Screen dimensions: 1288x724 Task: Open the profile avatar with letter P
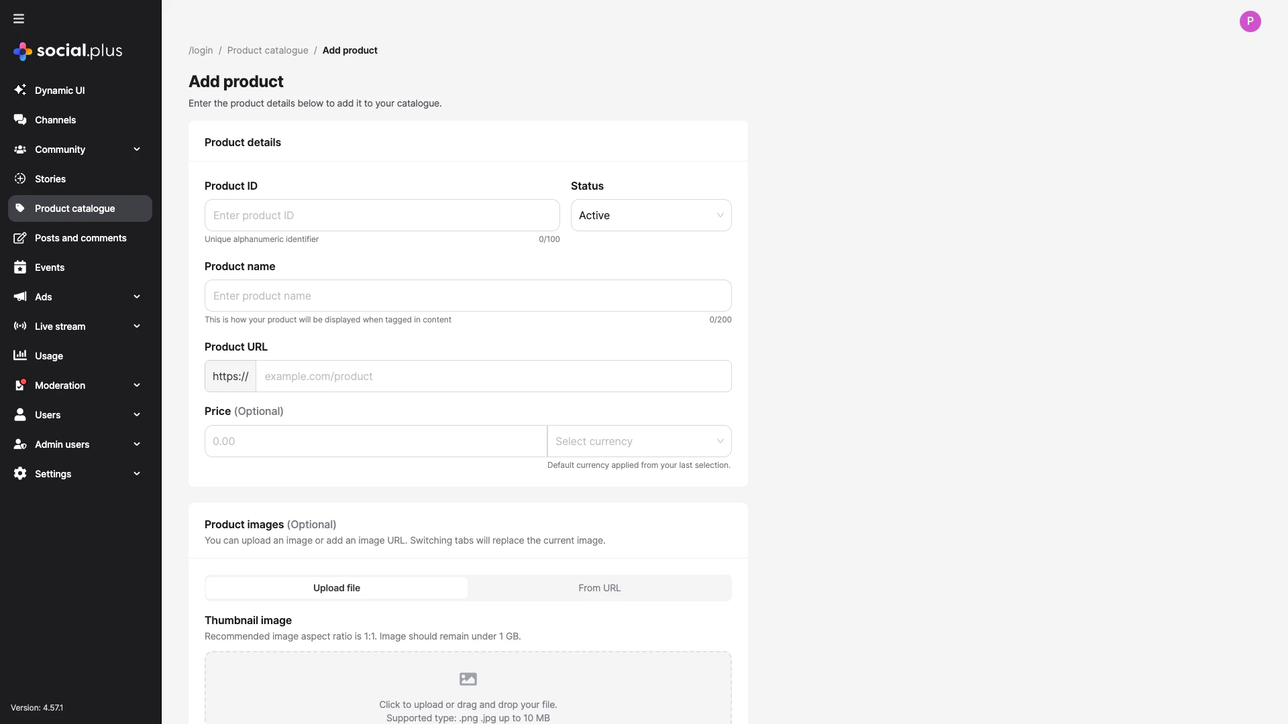pos(1250,21)
